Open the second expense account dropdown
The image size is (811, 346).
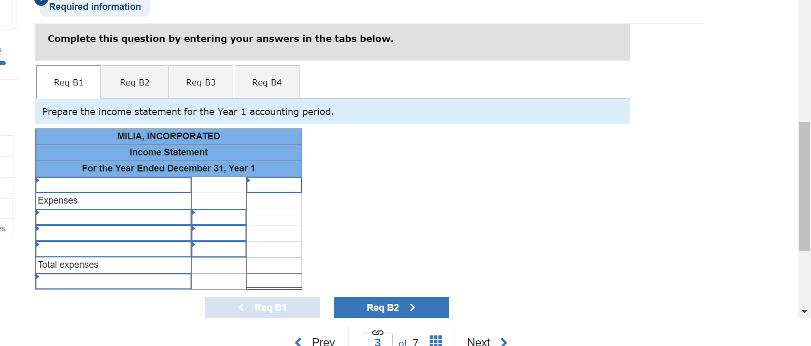(113, 233)
